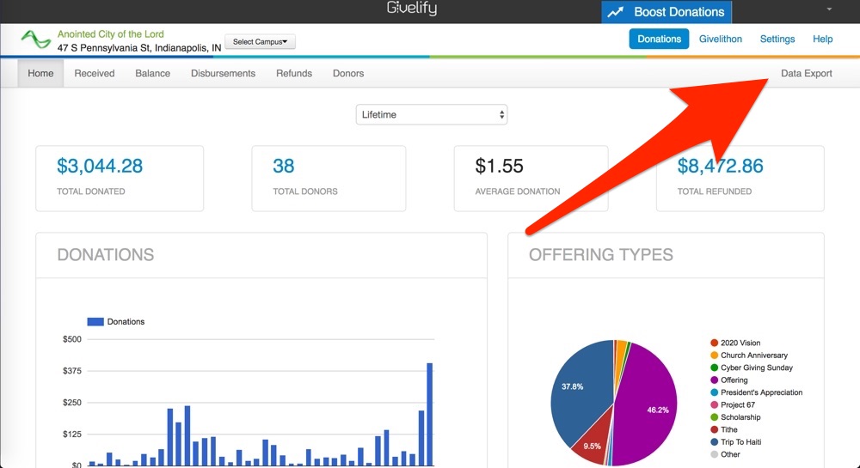Click the Other legend entry
This screenshot has height=468, width=860.
pyautogui.click(x=725, y=454)
